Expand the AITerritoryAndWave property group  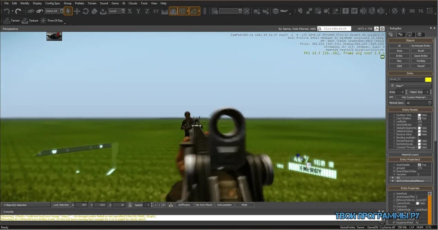392,181
